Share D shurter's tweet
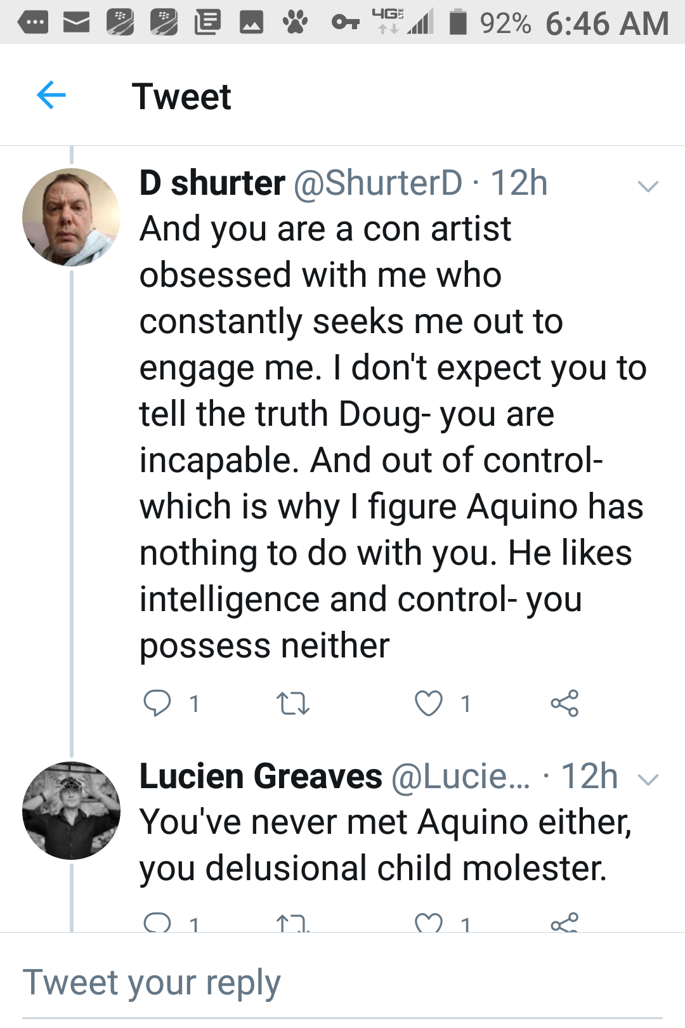The image size is (685, 1028). (564, 703)
